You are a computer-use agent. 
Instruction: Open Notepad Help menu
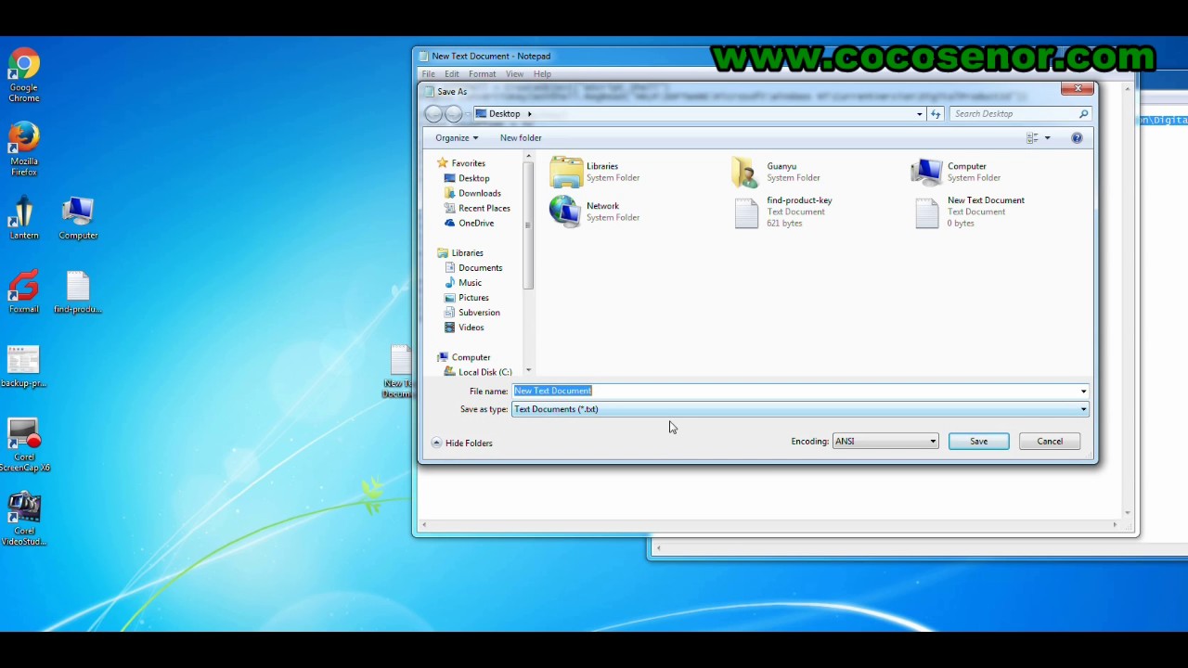pos(542,74)
